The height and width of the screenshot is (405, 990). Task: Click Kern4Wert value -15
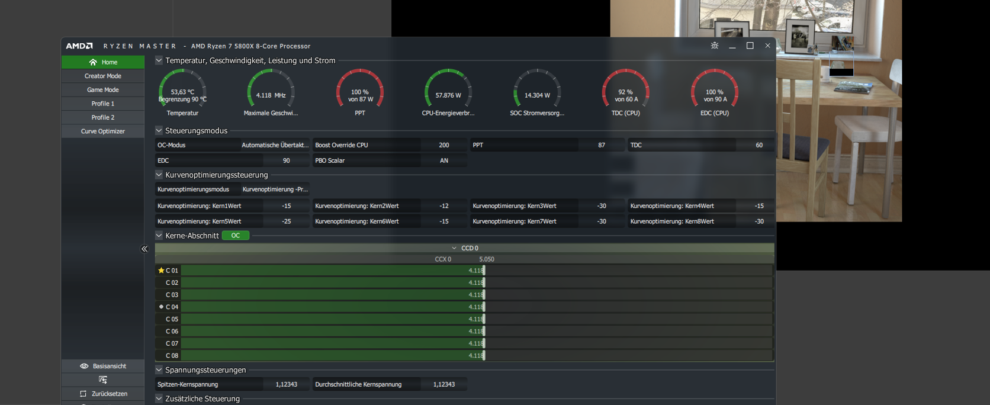click(x=759, y=206)
